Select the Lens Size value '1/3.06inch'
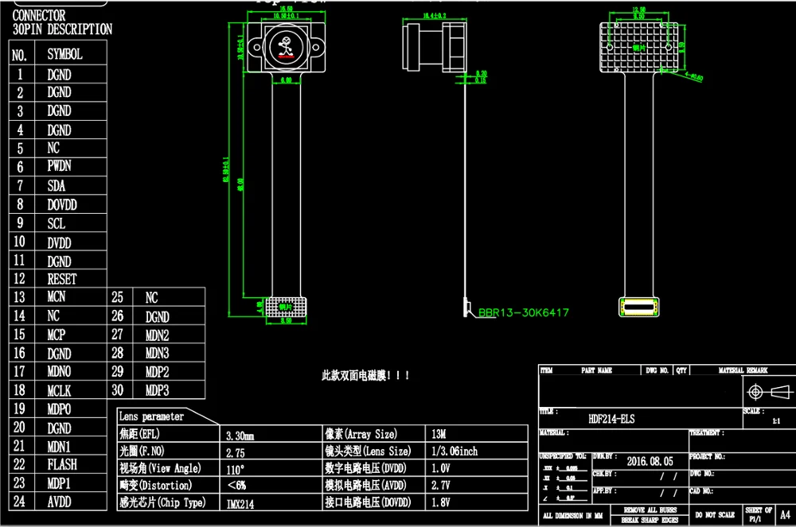This screenshot has height=527, width=796. click(455, 451)
